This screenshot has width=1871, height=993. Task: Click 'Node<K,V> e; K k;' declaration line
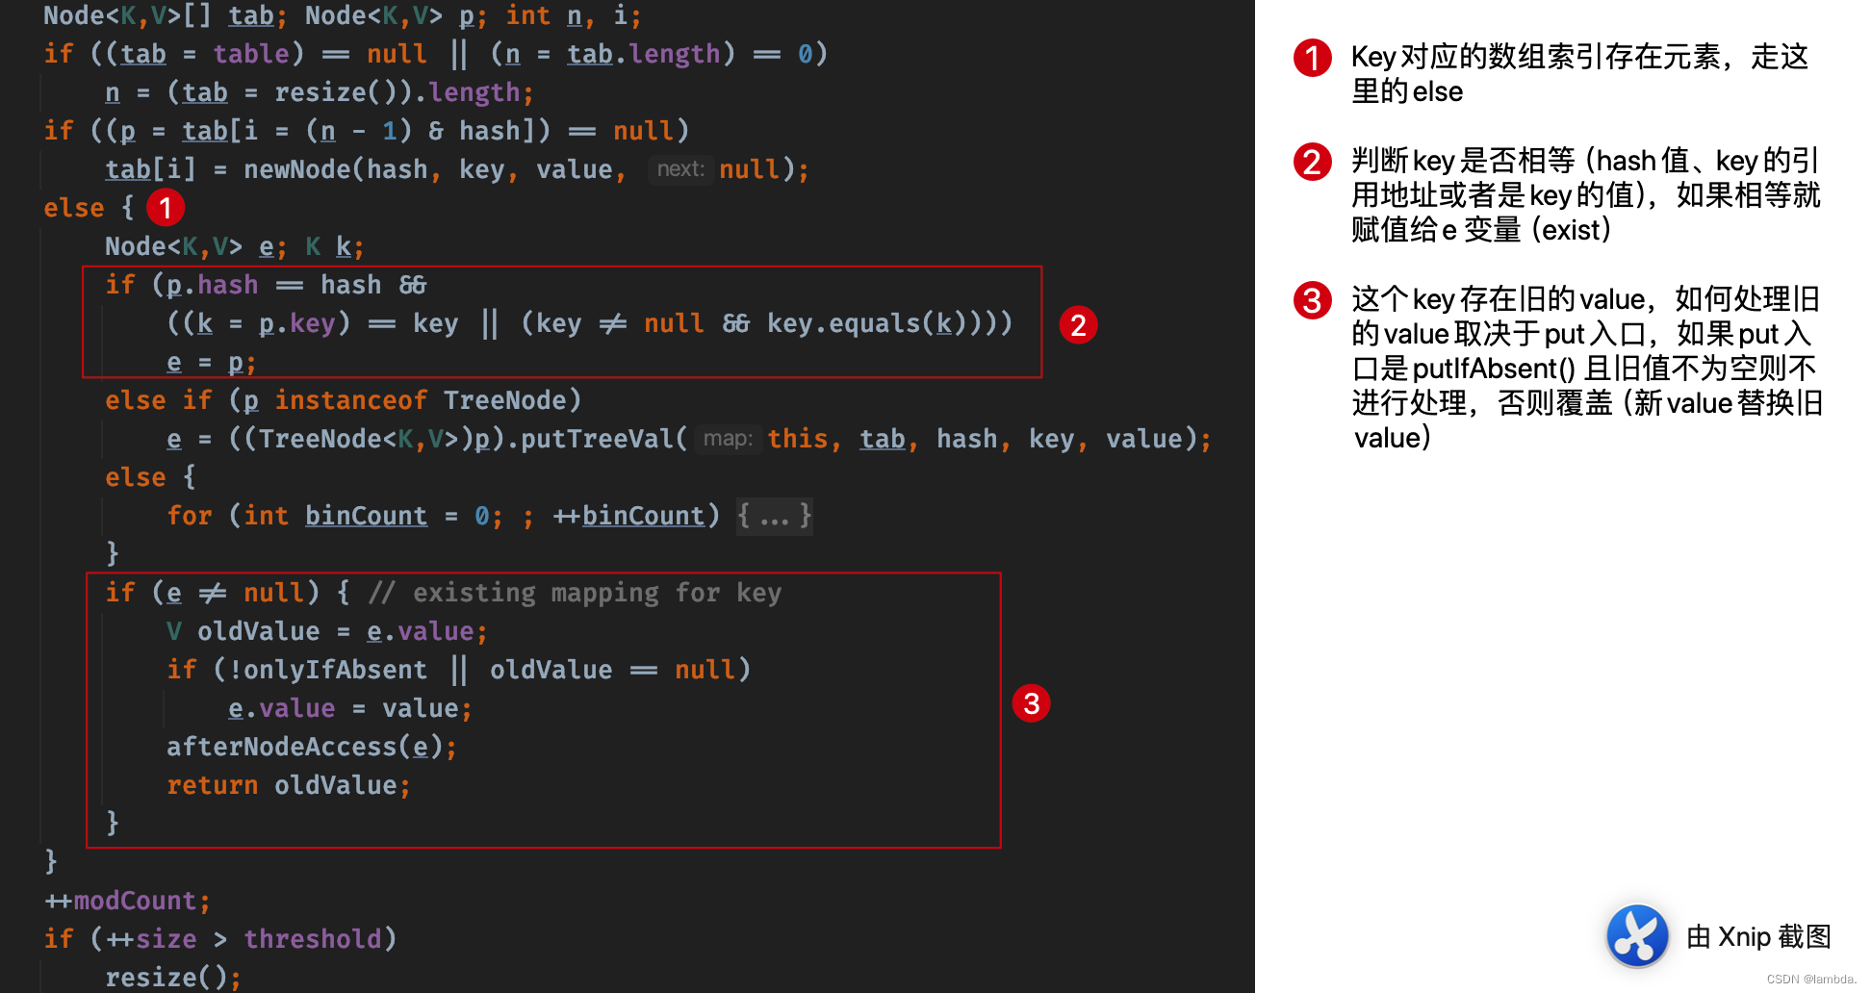[x=236, y=246]
